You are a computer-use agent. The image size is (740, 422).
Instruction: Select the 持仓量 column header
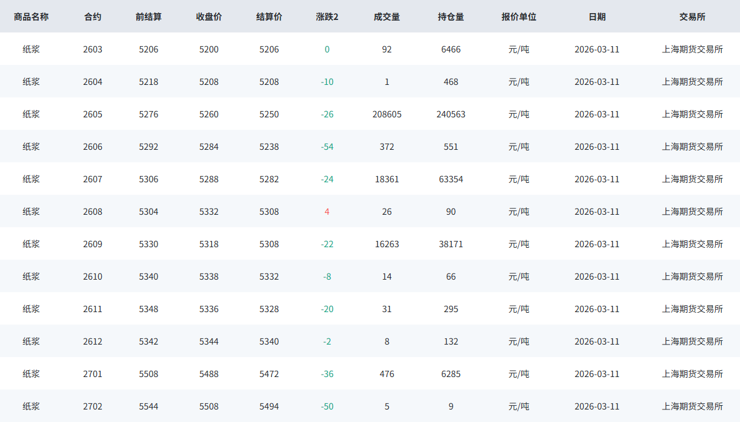pos(451,17)
